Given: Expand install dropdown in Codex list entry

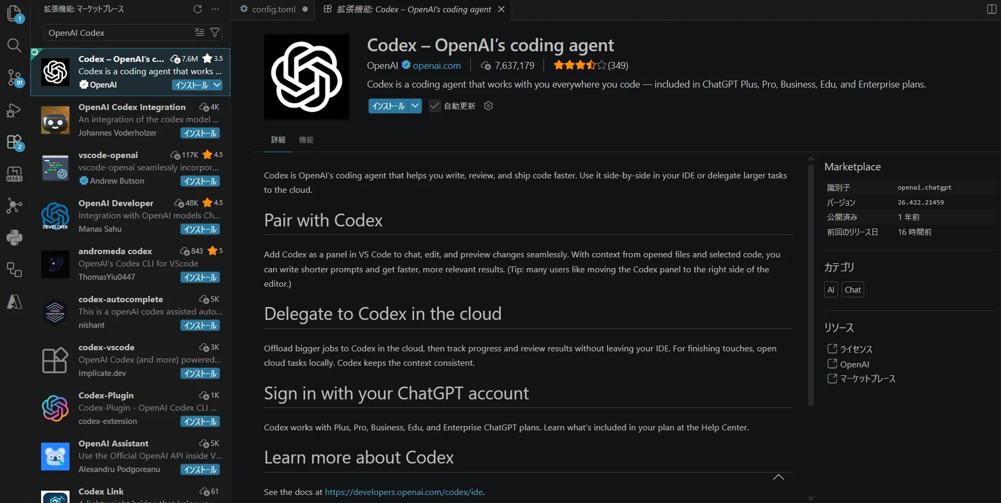Looking at the screenshot, I should (216, 85).
